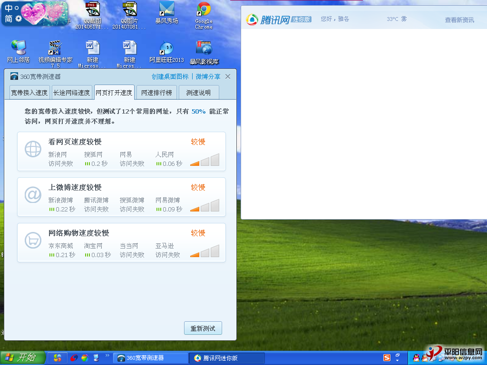Click the 您好，雅各 greeting text

point(335,19)
